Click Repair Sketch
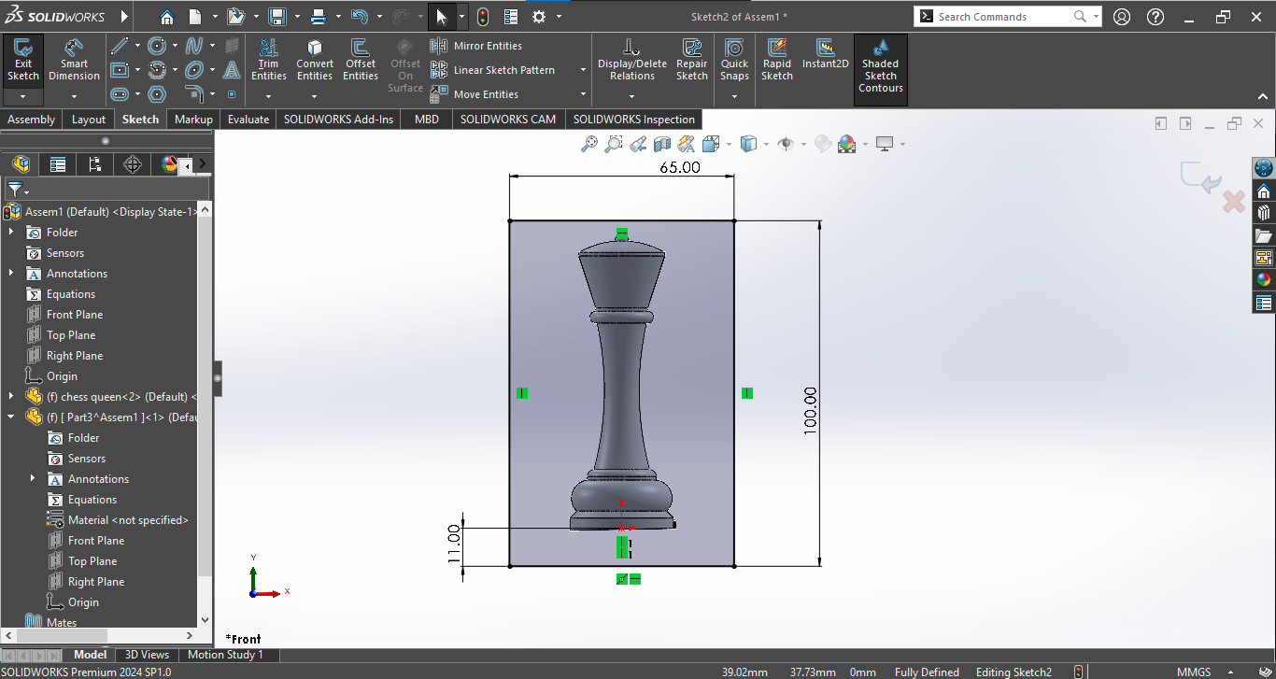 click(692, 60)
